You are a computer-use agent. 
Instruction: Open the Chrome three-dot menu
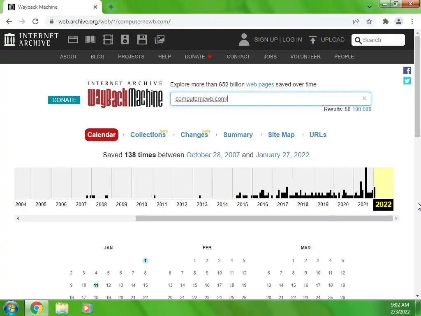click(412, 21)
